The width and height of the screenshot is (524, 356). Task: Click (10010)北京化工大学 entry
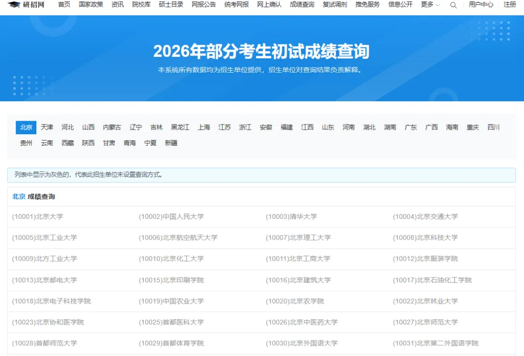pos(171,259)
